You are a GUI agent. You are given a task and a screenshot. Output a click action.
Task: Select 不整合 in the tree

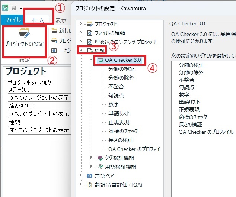coord(116,87)
